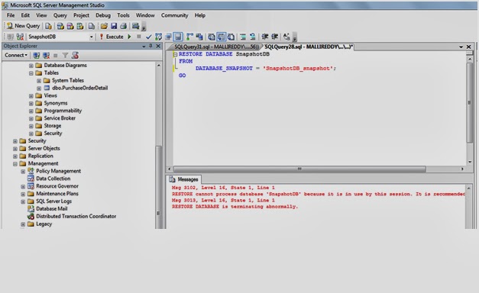Expand the Database Diagrams node

[31, 66]
